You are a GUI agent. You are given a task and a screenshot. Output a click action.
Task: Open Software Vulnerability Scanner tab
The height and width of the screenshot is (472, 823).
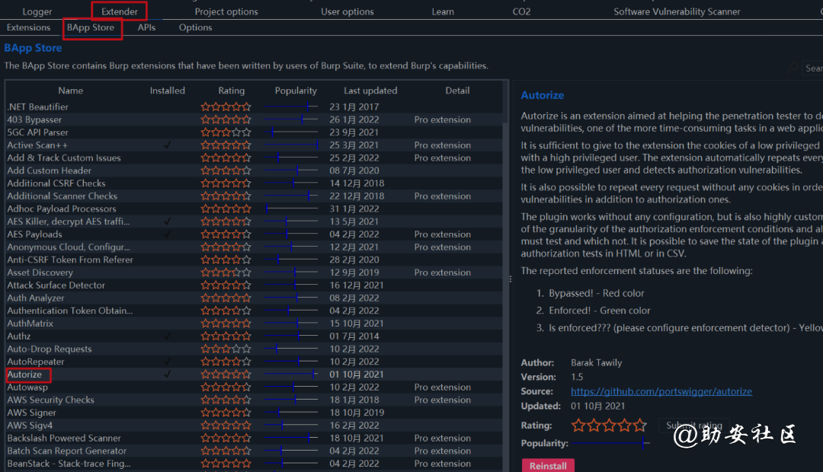[677, 11]
